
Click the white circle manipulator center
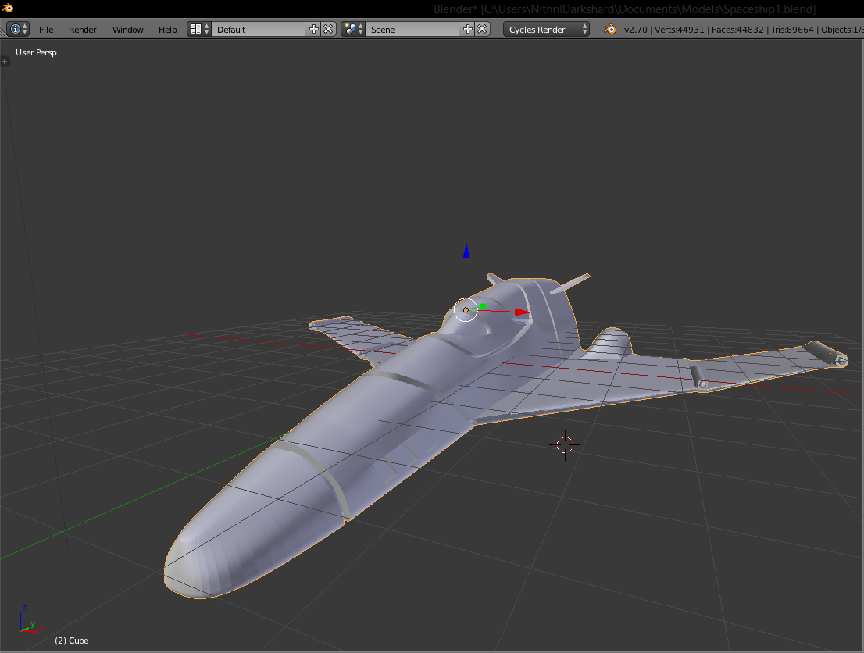[x=466, y=309]
